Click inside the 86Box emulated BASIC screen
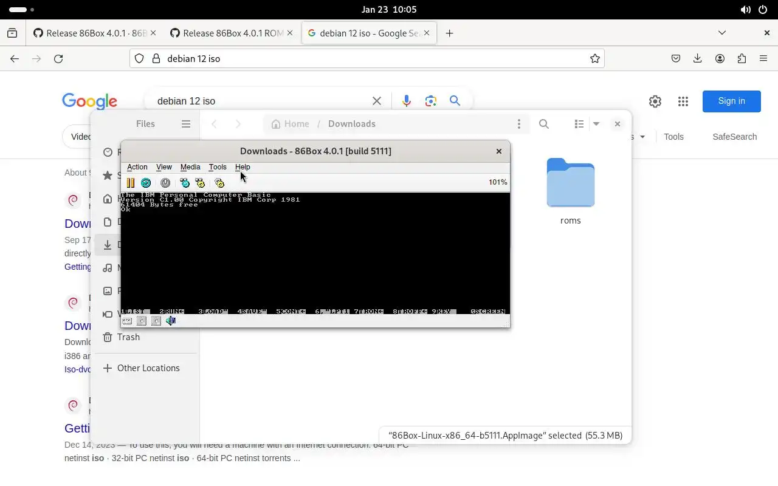This screenshot has height=486, width=778. pos(315,253)
